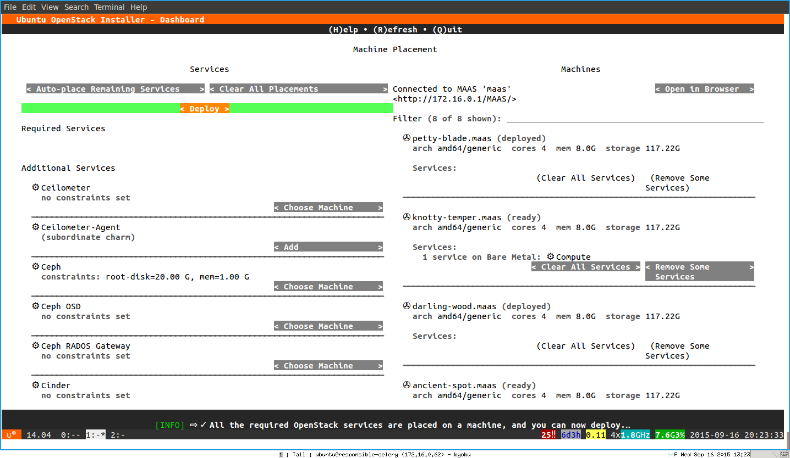790x458 pixels.
Task: Click the Ubuntu logo in byobu status bar
Action: [x=12, y=435]
